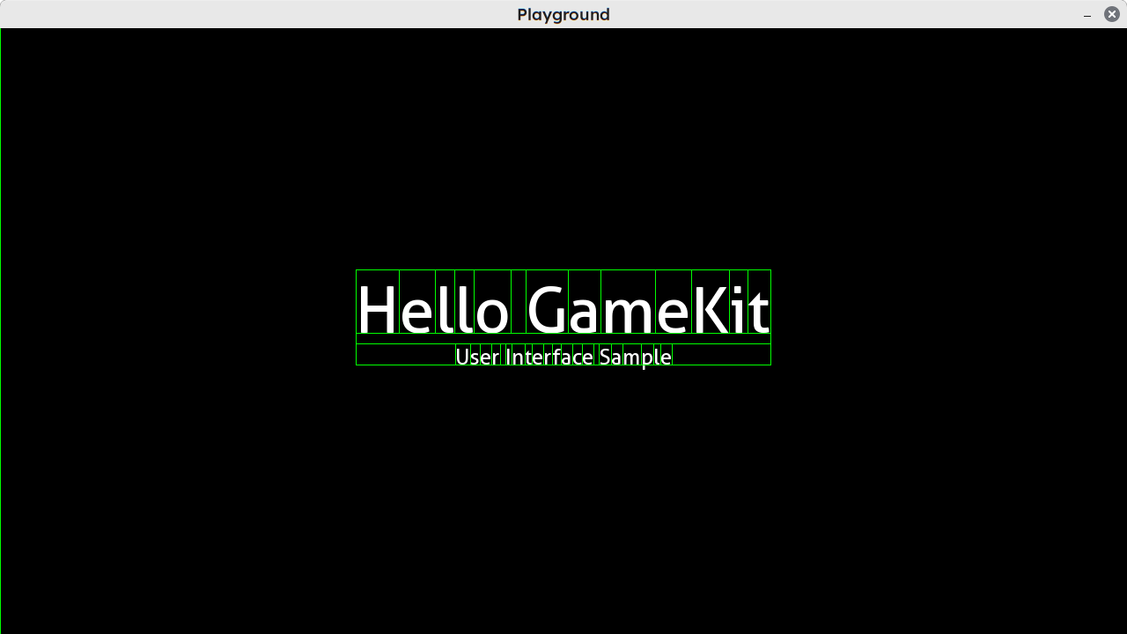
Task: Click the Hello GameKit title text
Action: pos(563,308)
